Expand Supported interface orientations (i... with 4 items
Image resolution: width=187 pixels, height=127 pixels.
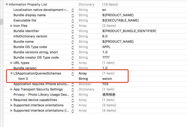tap(11, 111)
